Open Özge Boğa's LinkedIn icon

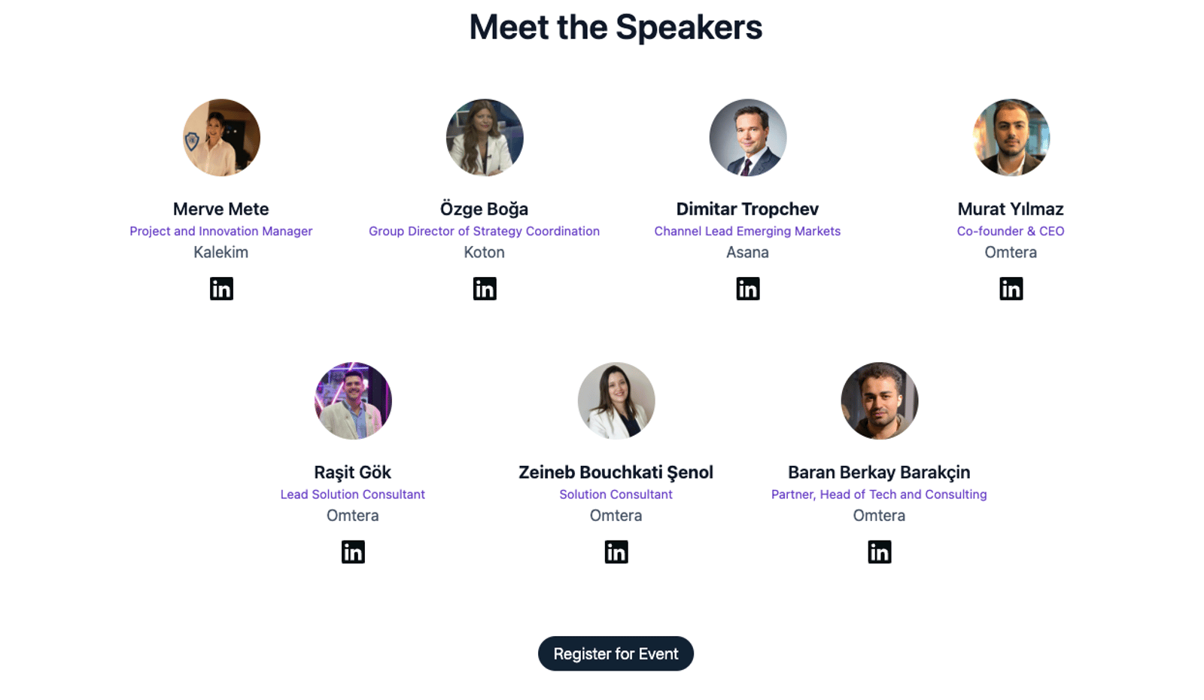tap(485, 289)
